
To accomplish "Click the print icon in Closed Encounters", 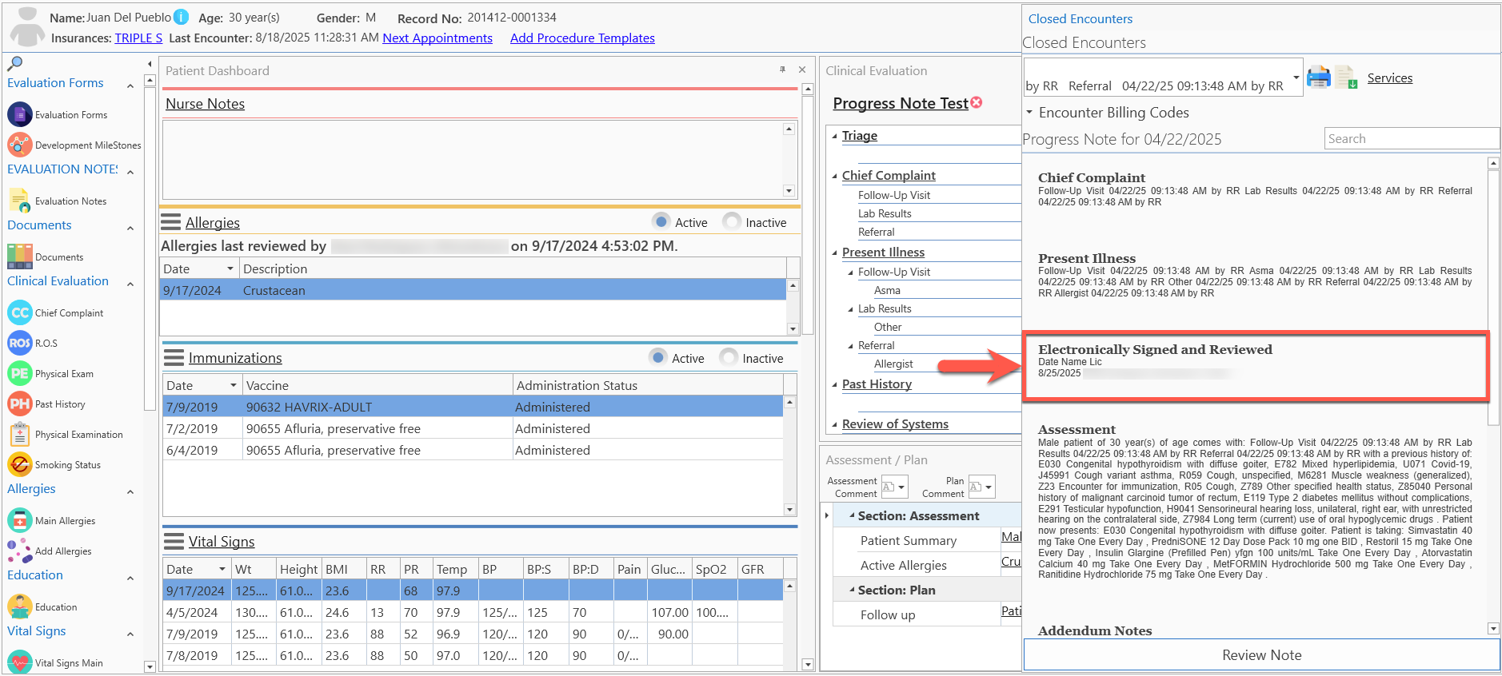I will pos(1319,78).
